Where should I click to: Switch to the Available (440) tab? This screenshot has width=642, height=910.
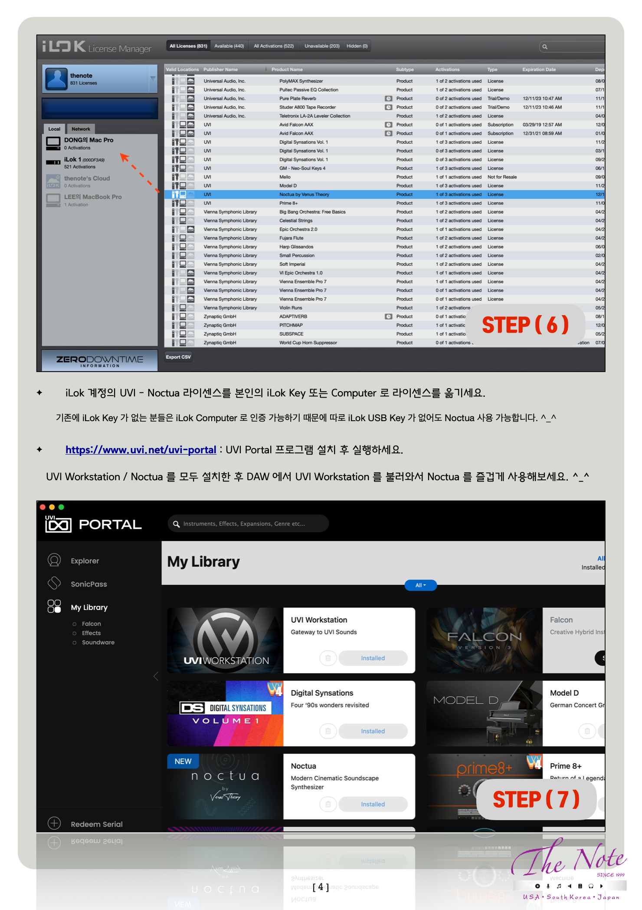pos(229,46)
